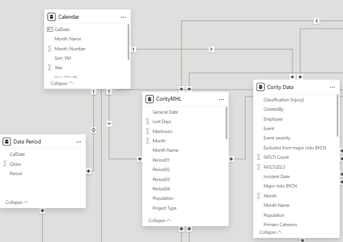Click the sigma icon beside Lost Days
The image size is (343, 242).
coord(148,121)
